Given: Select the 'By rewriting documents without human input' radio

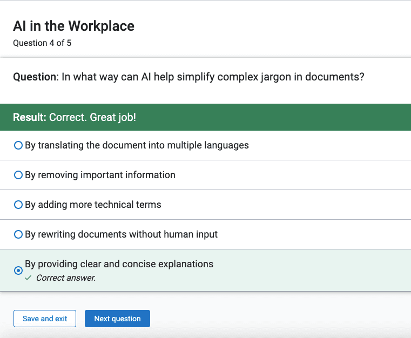Looking at the screenshot, I should [18, 234].
